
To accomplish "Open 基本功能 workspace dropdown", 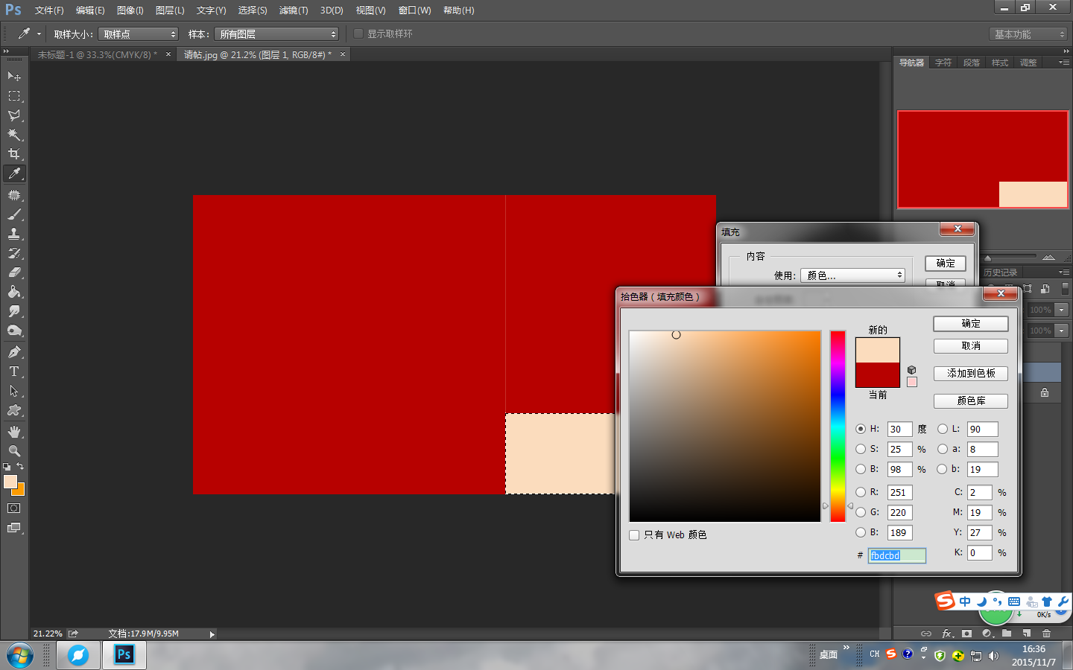I will point(1029,34).
